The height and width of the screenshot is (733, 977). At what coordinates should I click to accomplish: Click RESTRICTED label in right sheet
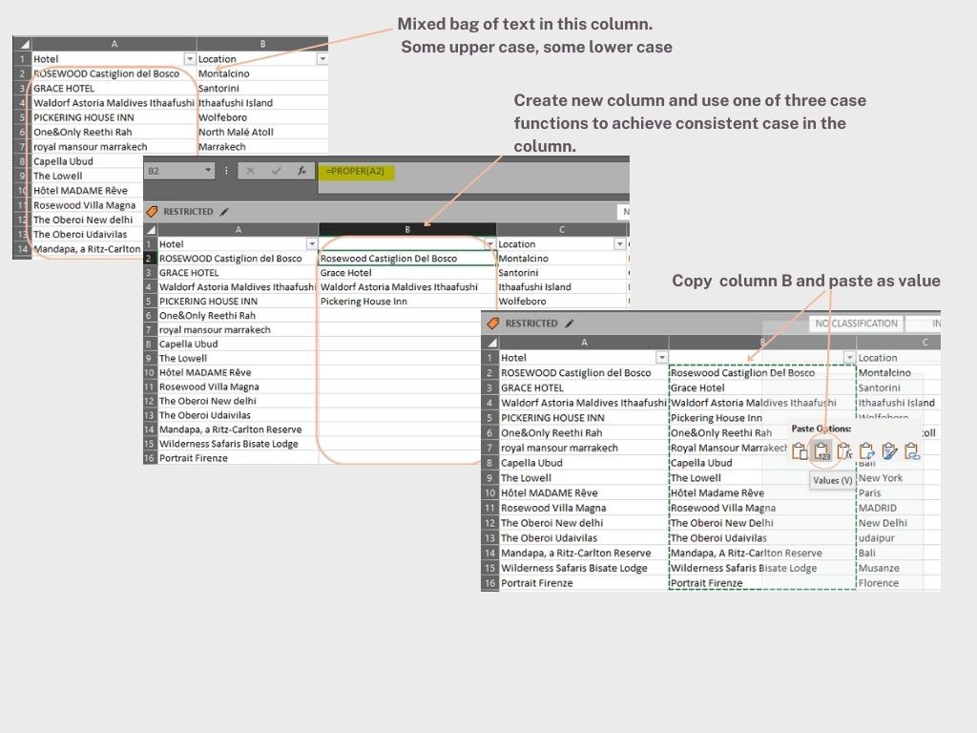click(531, 323)
